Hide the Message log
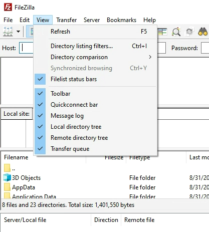 (95, 116)
